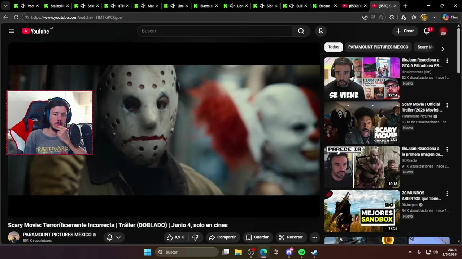The image size is (462, 259).
Task: Like the video (9,9 K)
Action: [x=175, y=237]
